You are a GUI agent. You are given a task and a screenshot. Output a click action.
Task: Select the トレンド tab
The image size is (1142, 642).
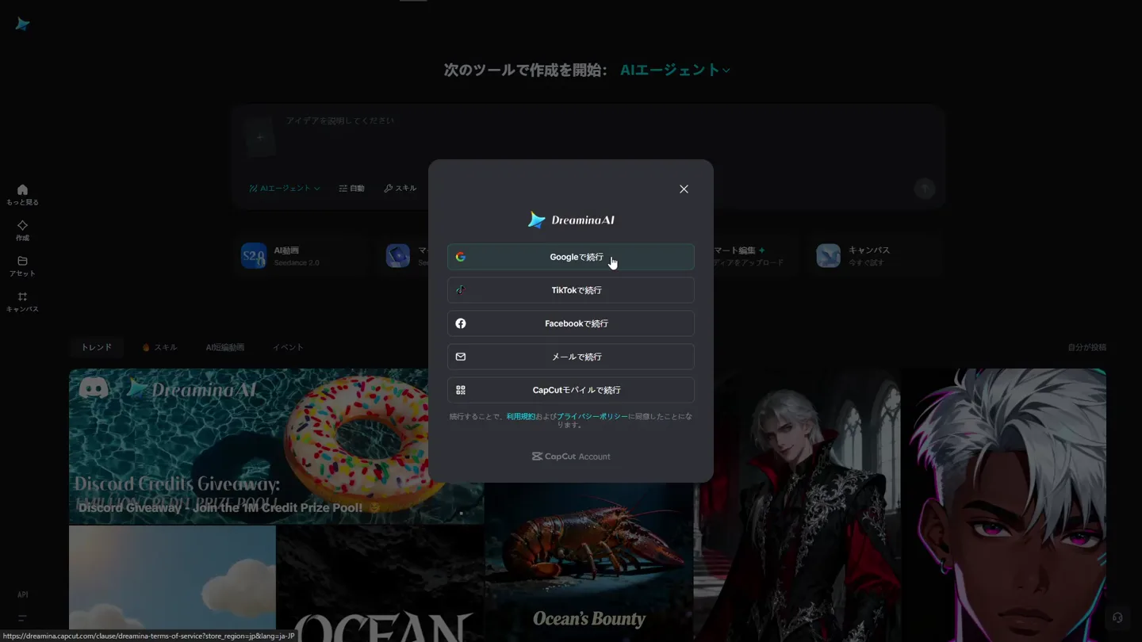97,347
